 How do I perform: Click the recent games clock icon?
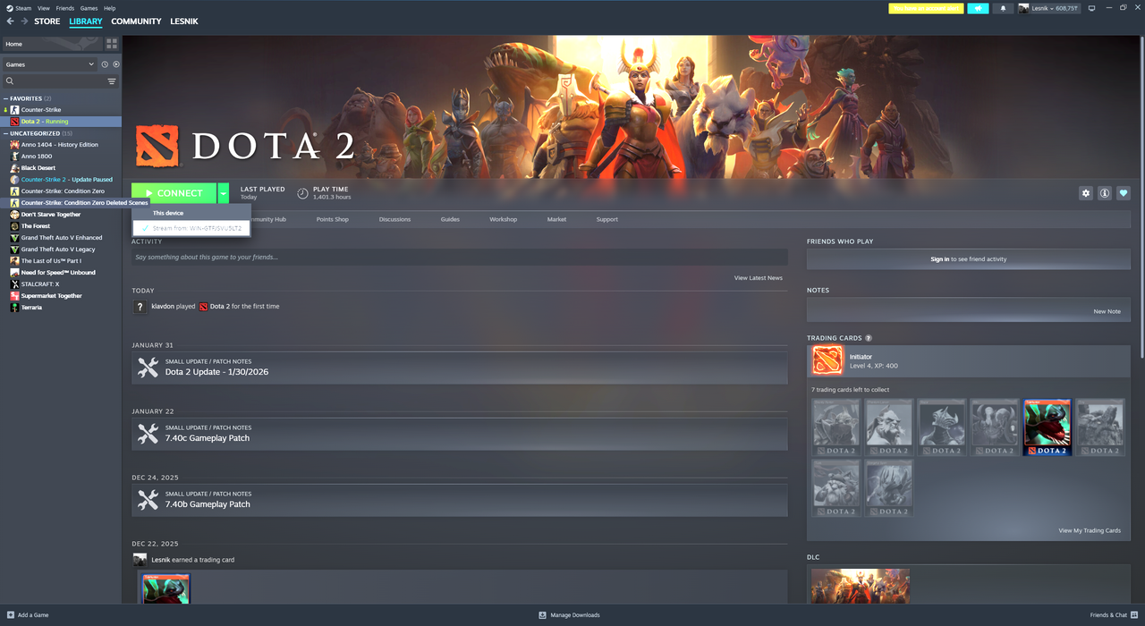tap(105, 64)
